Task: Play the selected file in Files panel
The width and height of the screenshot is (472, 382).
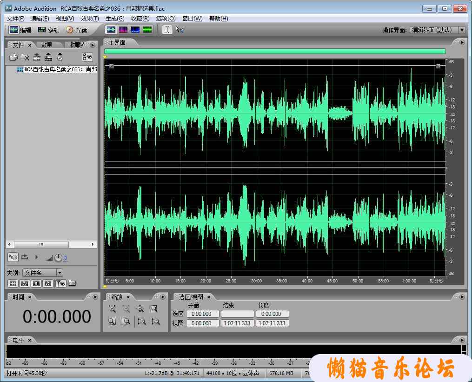Action: pyautogui.click(x=37, y=257)
